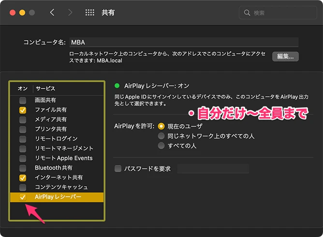Select メディア共有 in the services list

(x=51, y=119)
